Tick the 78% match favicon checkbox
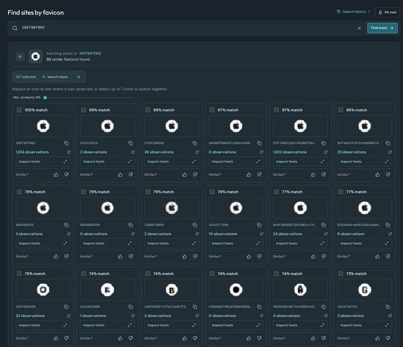The width and height of the screenshot is (403, 347). pyautogui.click(x=212, y=192)
